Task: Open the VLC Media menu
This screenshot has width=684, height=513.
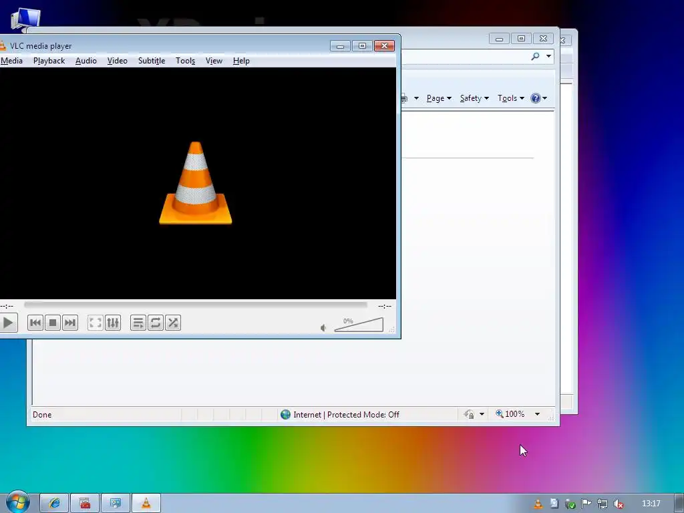Action: pos(11,61)
